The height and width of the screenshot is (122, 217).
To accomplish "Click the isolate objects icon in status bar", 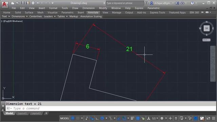I will [190, 118].
